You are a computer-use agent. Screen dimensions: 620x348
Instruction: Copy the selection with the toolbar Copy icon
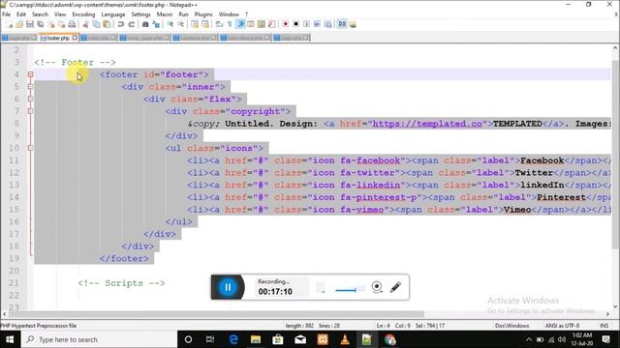pos(96,24)
